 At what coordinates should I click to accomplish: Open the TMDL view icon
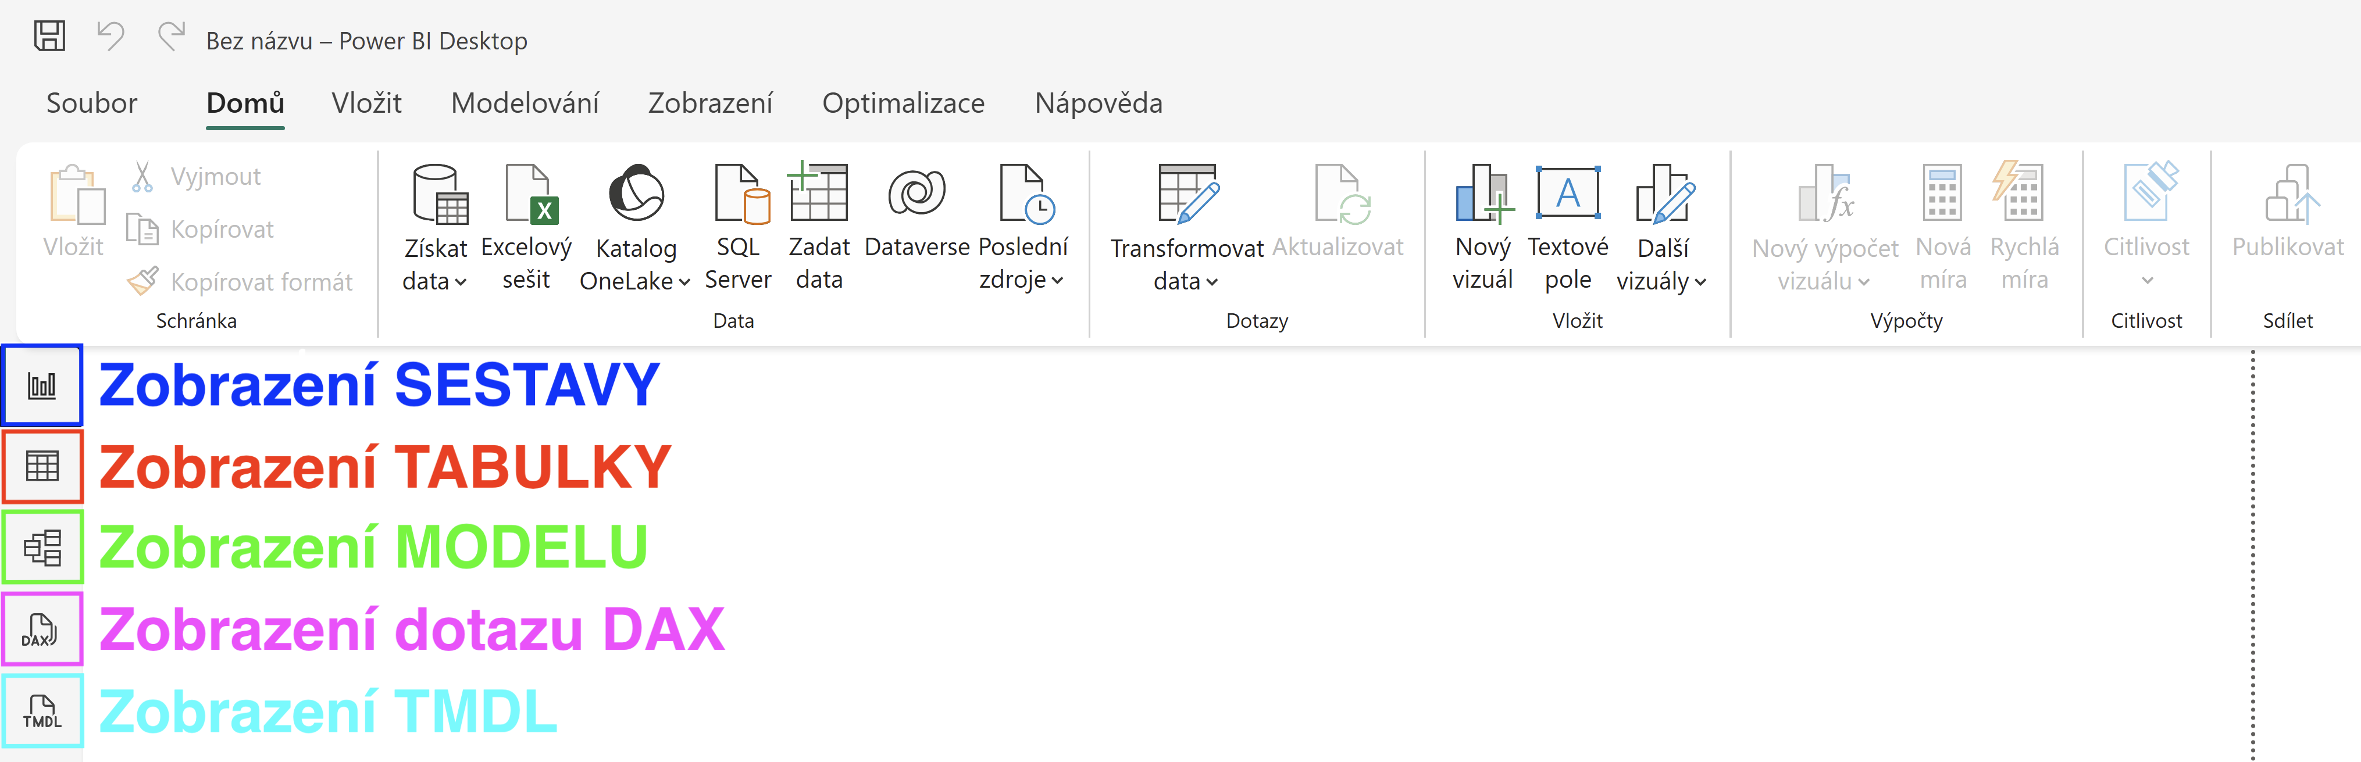[42, 711]
